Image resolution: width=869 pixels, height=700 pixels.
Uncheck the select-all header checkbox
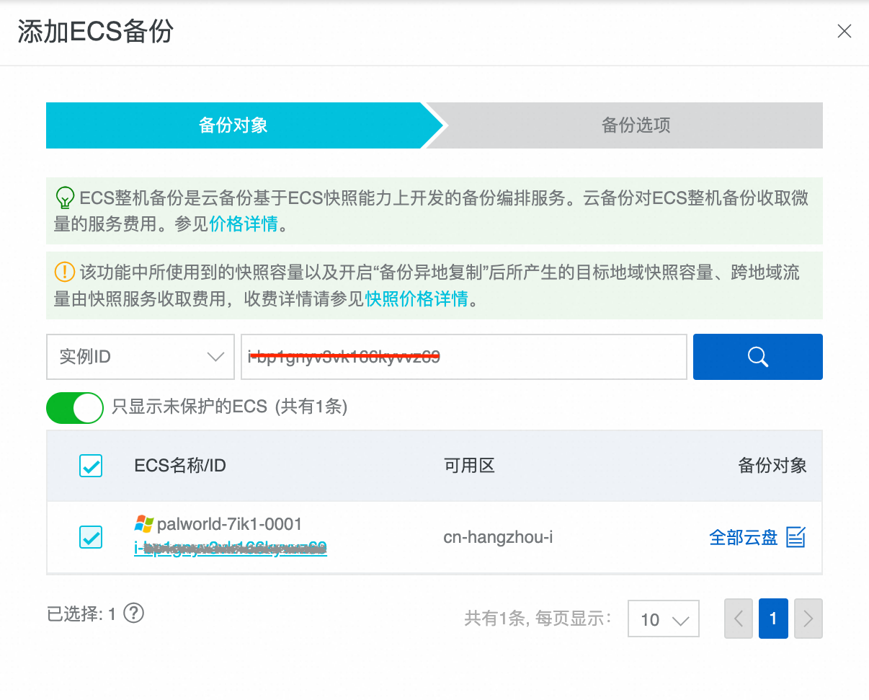coord(91,466)
